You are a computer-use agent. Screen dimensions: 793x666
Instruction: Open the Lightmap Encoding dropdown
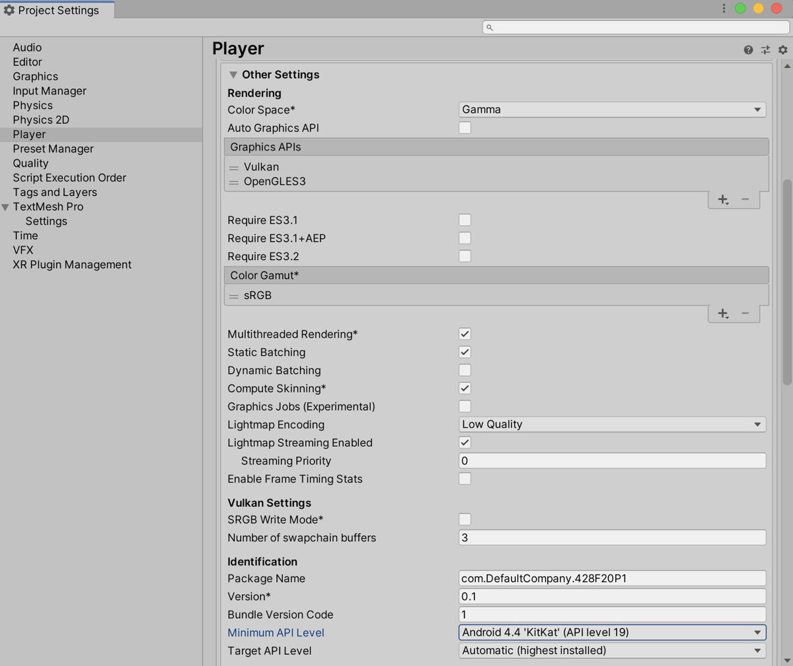coord(612,424)
